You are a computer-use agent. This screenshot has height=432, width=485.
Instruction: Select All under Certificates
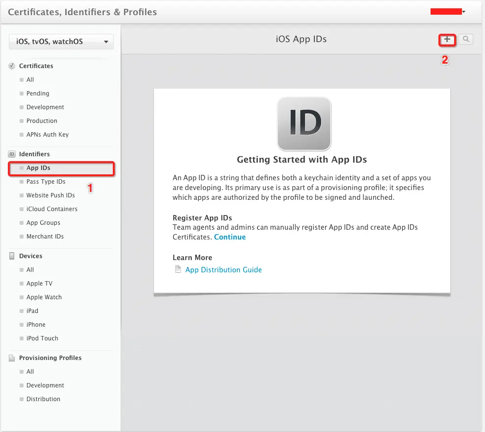tap(30, 80)
